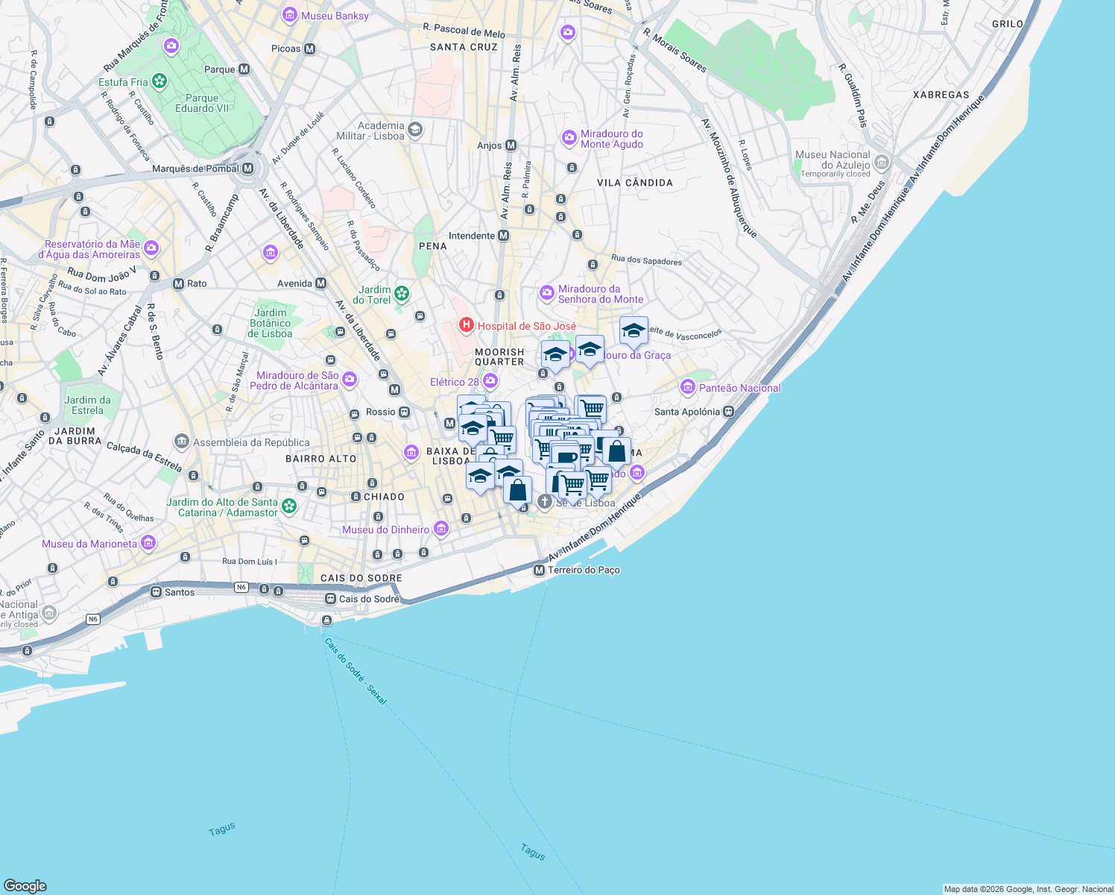Open the Miradouro da Senhora do Monte marker
The image size is (1115, 895).
coord(547,292)
